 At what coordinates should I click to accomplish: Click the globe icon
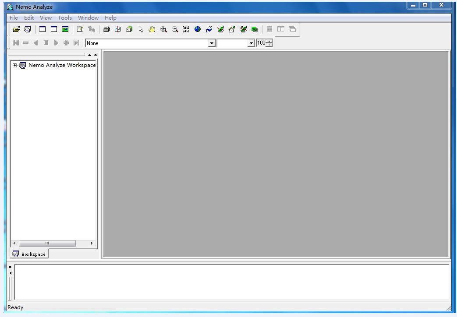click(x=198, y=29)
